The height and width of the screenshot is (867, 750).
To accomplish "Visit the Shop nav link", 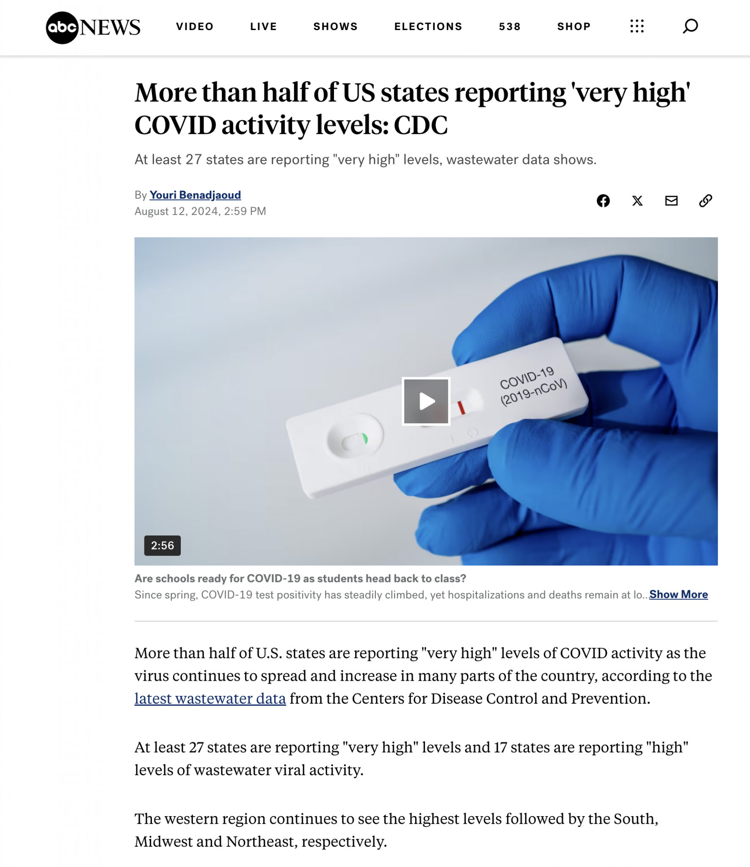I will (574, 27).
